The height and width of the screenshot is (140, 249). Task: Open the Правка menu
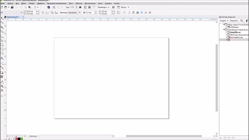point(11,3)
